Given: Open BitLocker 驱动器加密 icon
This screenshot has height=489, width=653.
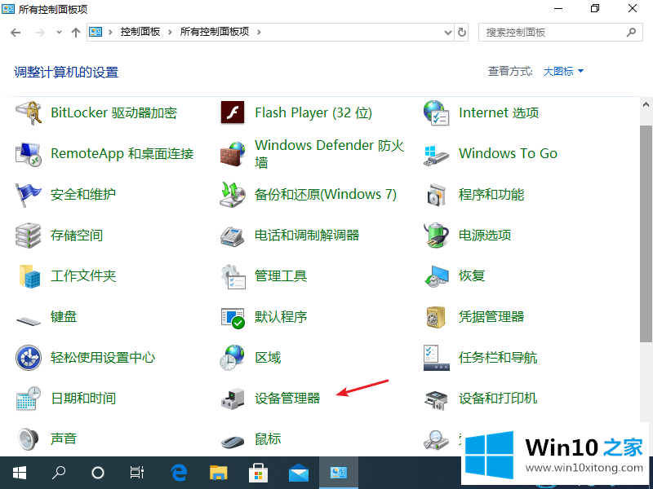Looking at the screenshot, I should (29, 113).
